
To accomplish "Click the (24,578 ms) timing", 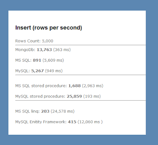I will 62,111.
